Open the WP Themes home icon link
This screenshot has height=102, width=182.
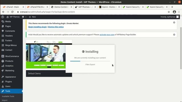pyautogui.click(x=13, y=17)
